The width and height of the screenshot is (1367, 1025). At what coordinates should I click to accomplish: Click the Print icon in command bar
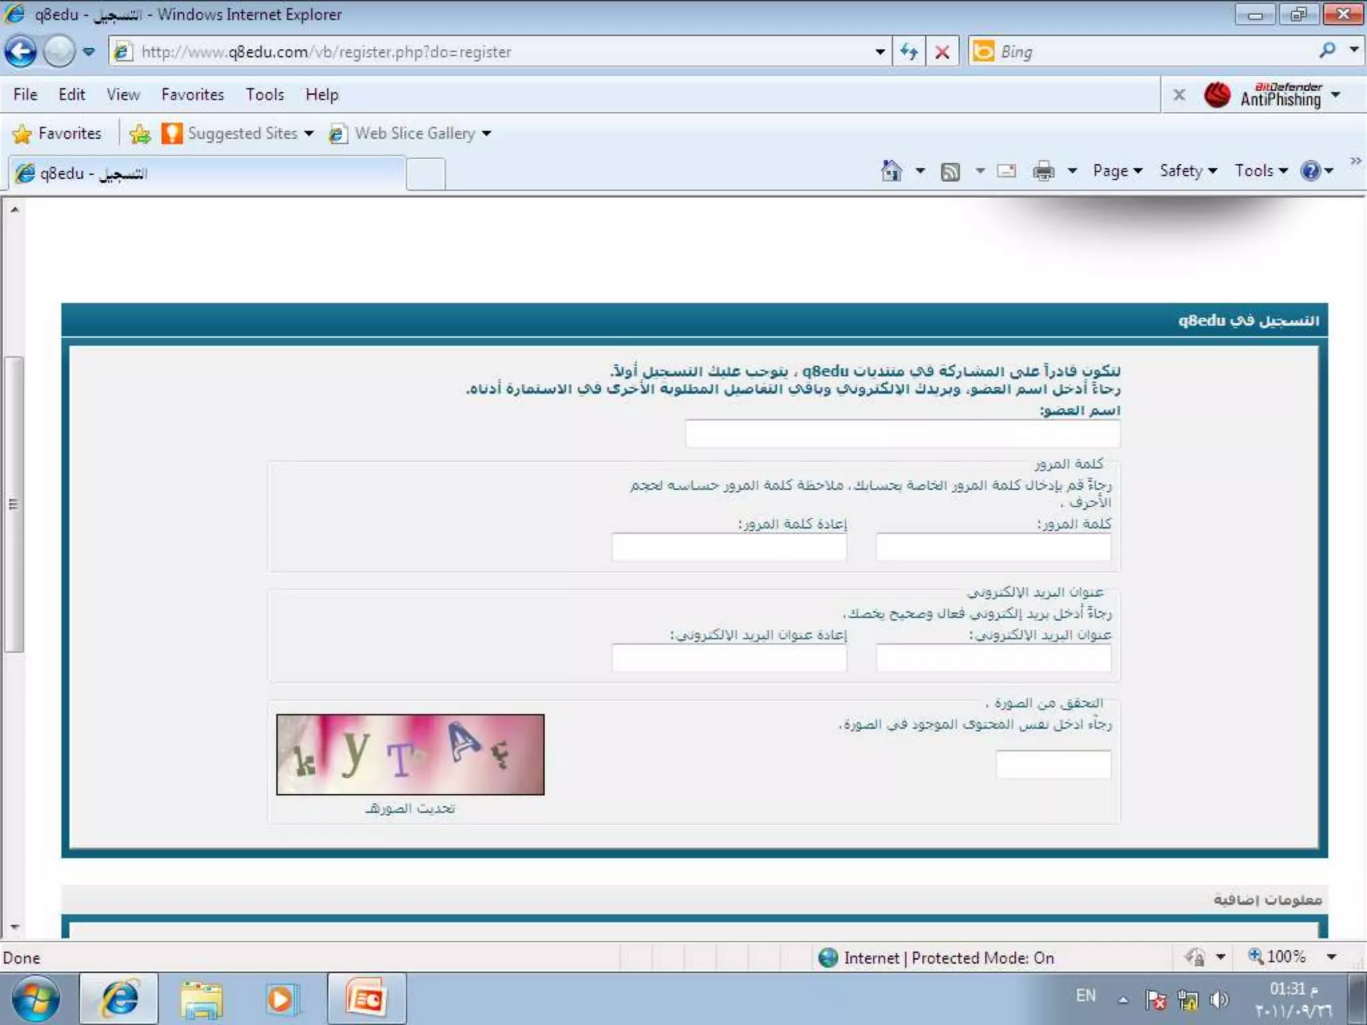click(1043, 172)
